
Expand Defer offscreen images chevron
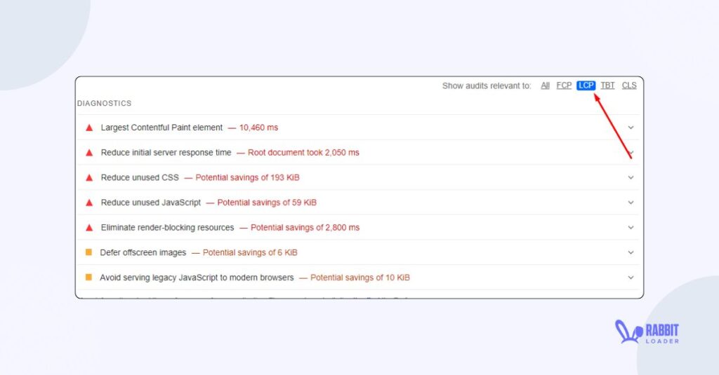click(631, 253)
